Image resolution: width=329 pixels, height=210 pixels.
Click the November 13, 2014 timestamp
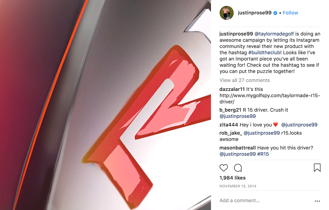[238, 186]
